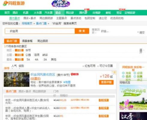Viewport: 147px width, 120px height.
Task: Expand the filter panel with 展开
Action: tap(141, 51)
